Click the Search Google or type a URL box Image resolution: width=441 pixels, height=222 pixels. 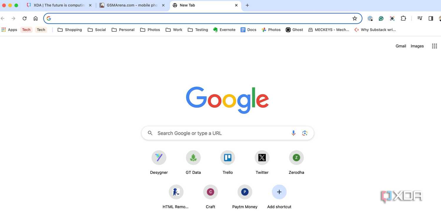228,133
